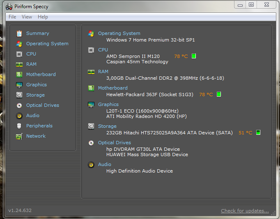280x219 pixels.
Task: Click the green Storage temperature indicator
Action: click(258, 132)
